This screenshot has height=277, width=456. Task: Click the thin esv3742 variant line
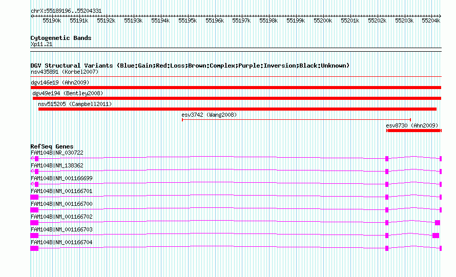296,119
